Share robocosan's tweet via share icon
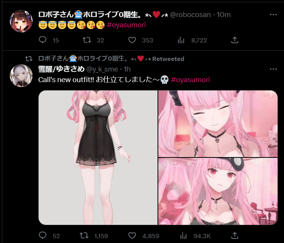Screen dimensions: 284x243 pyautogui.click(x=234, y=40)
